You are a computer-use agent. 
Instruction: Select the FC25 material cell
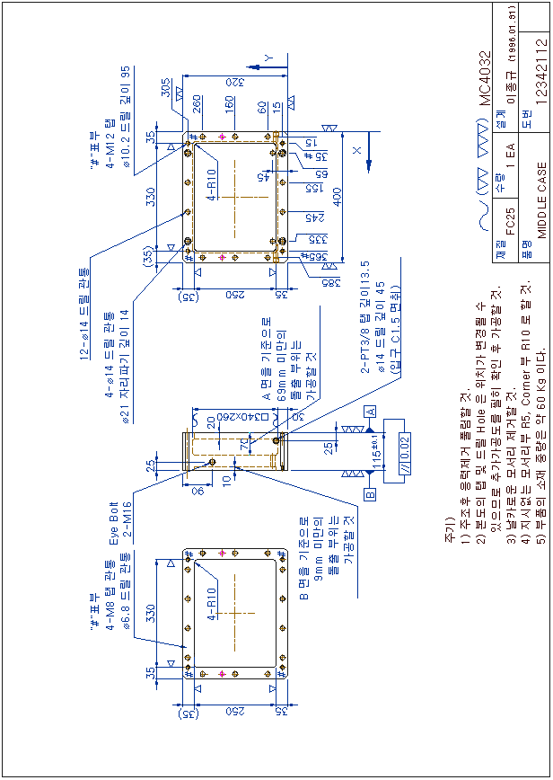tap(511, 222)
